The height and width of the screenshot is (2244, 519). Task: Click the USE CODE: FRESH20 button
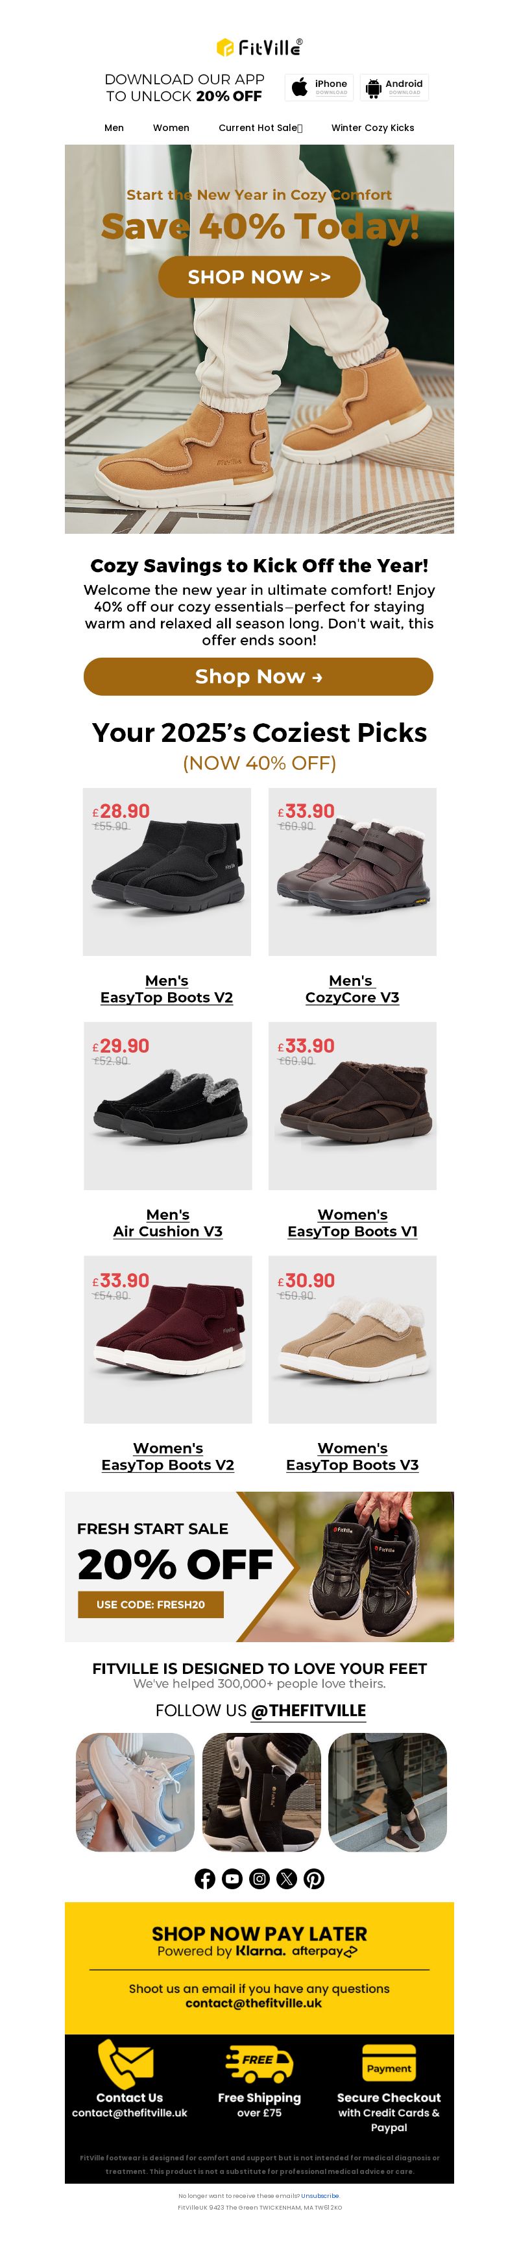(151, 1604)
